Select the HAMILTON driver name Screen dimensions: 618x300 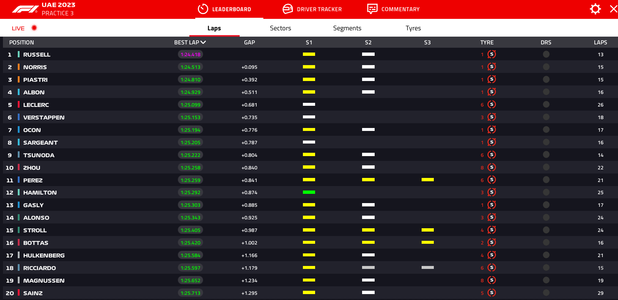[40, 193]
